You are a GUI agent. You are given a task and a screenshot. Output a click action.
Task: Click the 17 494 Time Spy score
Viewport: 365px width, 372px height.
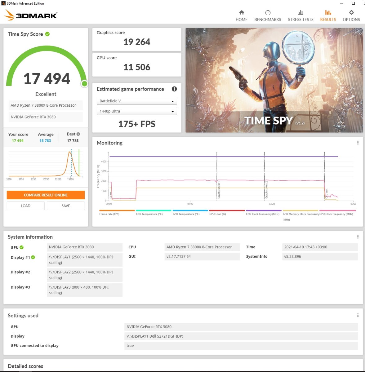pos(47,79)
